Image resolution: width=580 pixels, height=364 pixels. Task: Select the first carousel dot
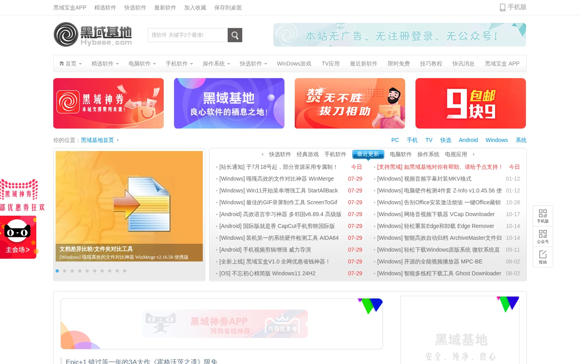[x=57, y=271]
